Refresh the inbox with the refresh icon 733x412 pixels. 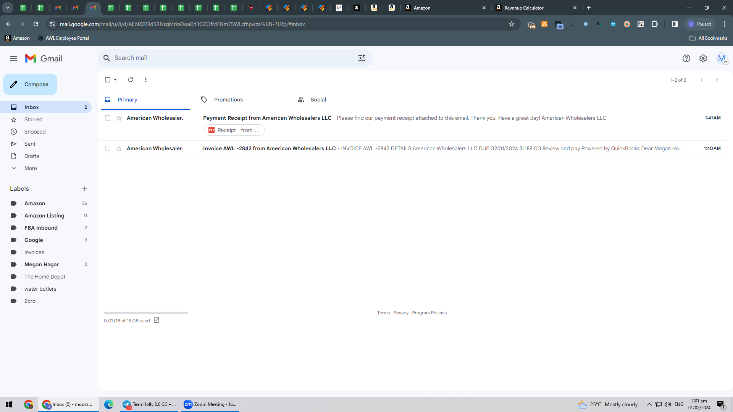pos(131,80)
